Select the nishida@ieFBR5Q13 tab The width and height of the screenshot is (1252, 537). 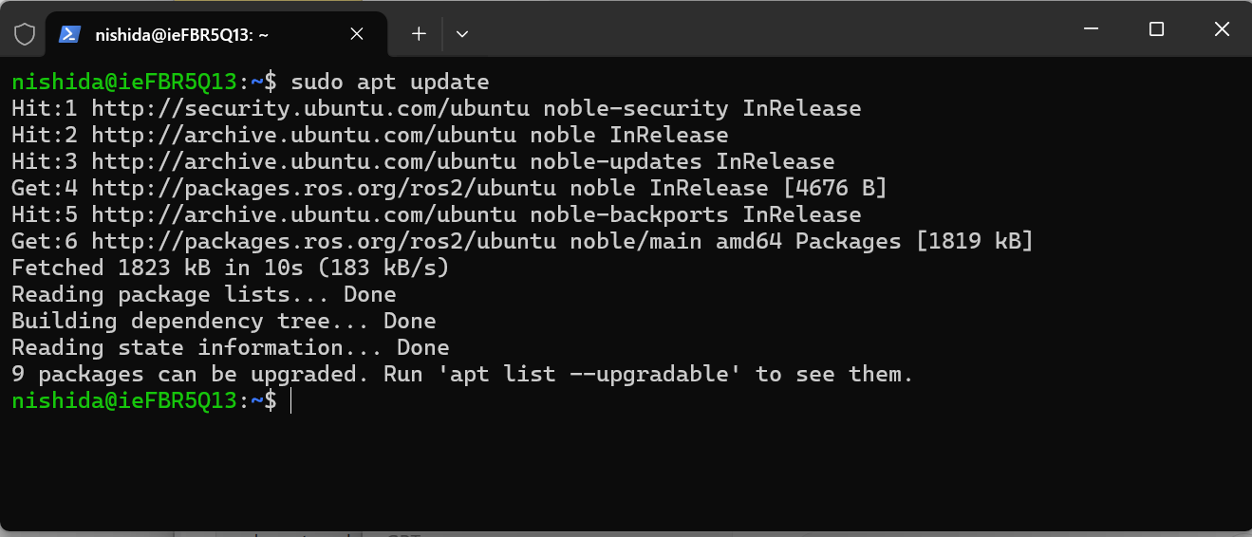(x=180, y=34)
